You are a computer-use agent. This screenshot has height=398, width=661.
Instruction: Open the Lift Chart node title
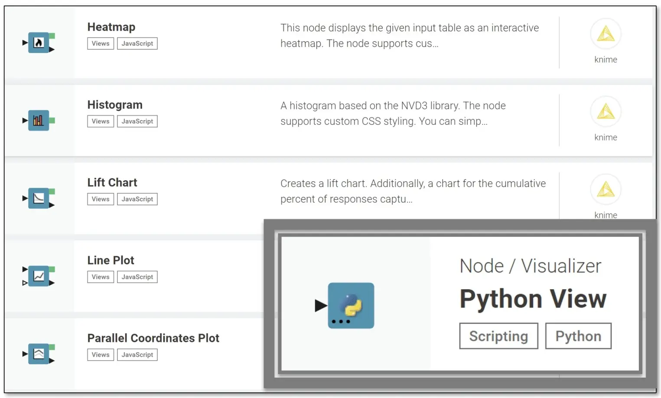pos(112,183)
